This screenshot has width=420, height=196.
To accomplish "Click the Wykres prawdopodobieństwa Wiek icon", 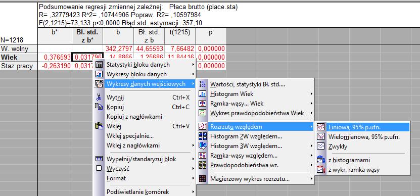I will pyautogui.click(x=203, y=113).
